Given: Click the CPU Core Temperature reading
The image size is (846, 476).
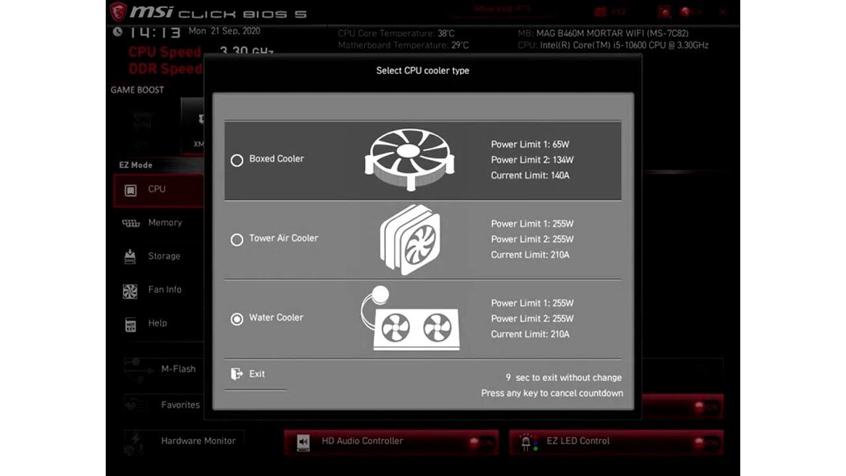Looking at the screenshot, I should 397,33.
